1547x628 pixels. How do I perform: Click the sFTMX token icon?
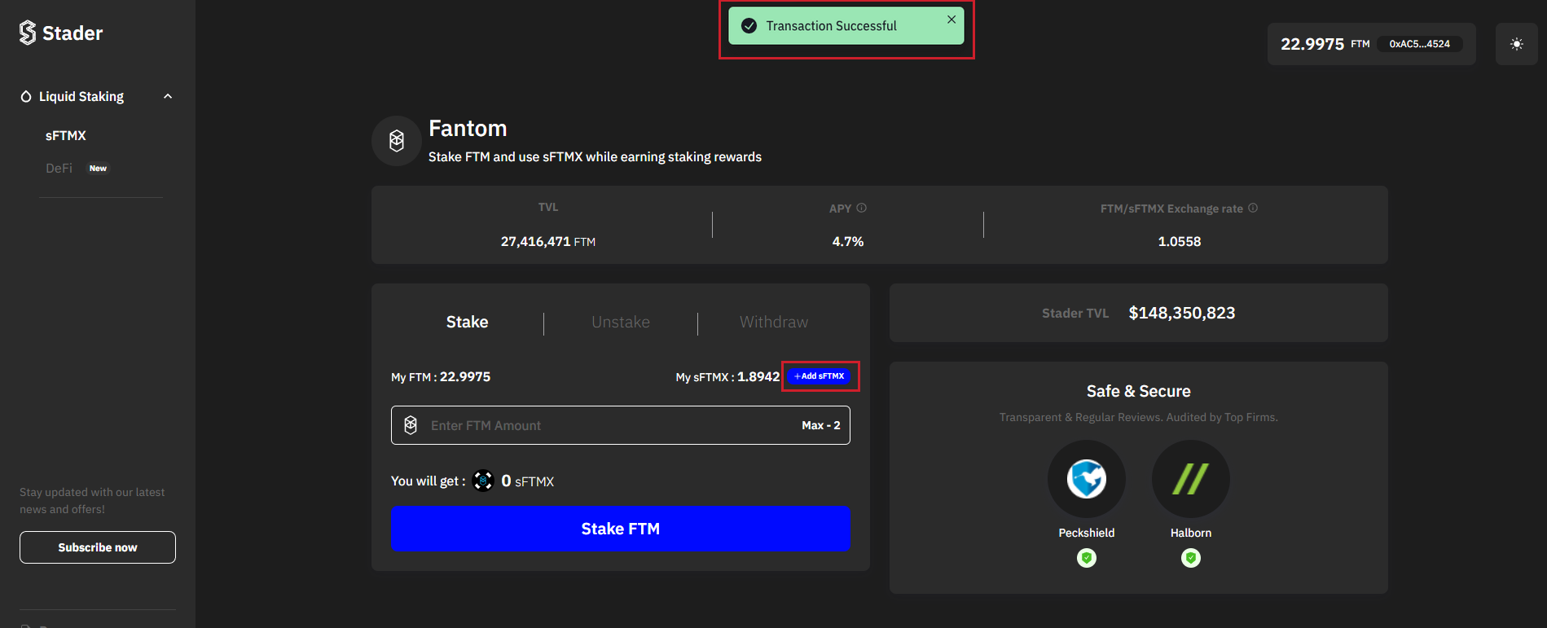click(x=483, y=481)
